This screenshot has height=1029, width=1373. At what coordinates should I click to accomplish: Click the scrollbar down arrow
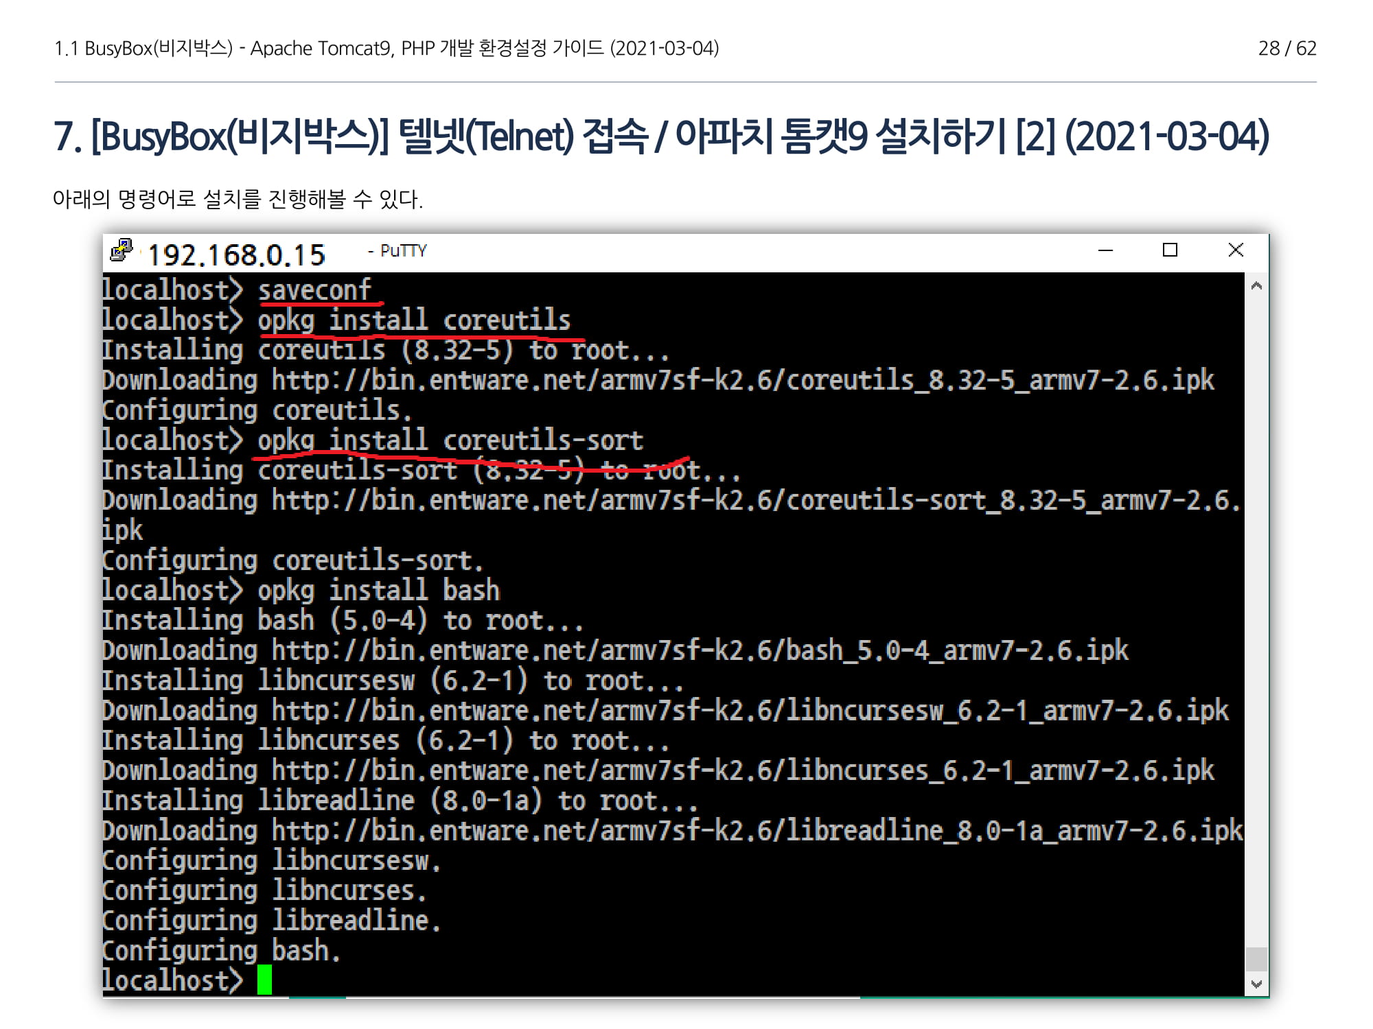(1256, 984)
